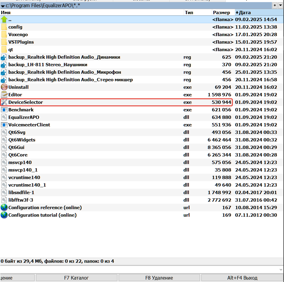The width and height of the screenshot is (284, 282).
Task: Click the libsndfile-1 dll icon
Action: tap(4, 193)
